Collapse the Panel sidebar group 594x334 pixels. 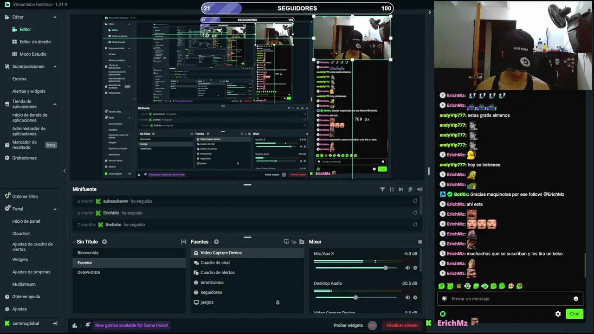click(55, 209)
